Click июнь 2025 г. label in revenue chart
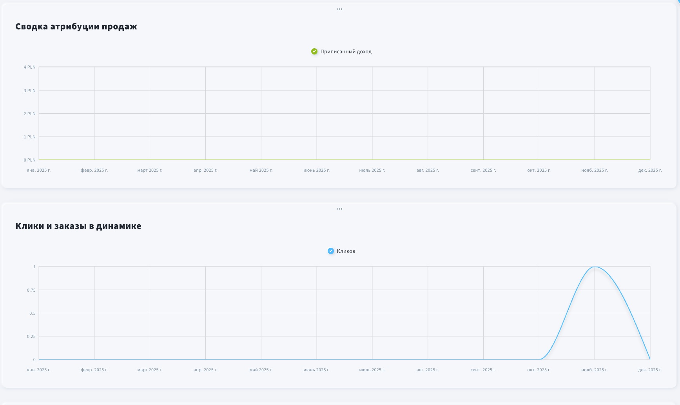Viewport: 680px width, 405px height. 317,170
